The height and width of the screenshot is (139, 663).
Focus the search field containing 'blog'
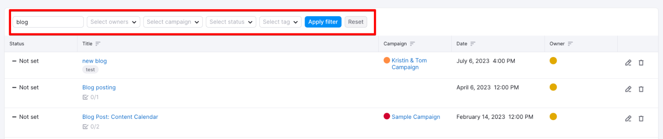pyautogui.click(x=48, y=22)
